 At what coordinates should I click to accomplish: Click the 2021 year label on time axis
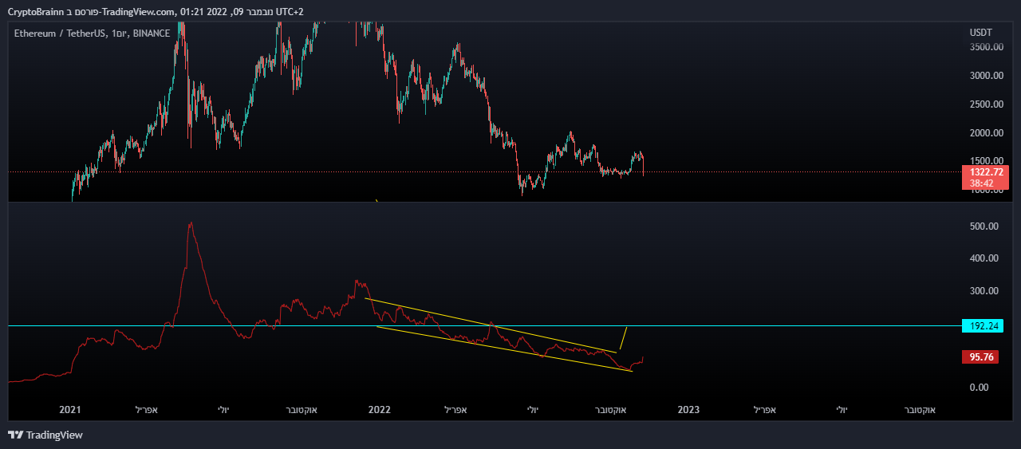pos(70,410)
